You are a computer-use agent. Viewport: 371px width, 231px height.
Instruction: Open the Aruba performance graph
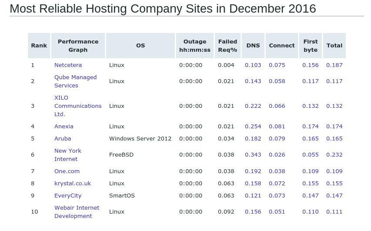[x=63, y=138]
